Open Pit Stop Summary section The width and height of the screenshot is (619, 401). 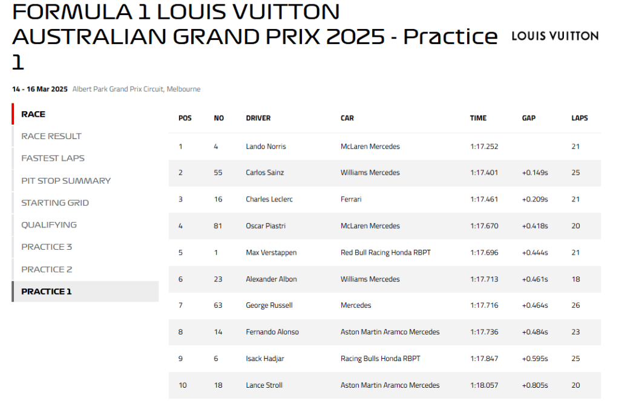click(x=66, y=180)
